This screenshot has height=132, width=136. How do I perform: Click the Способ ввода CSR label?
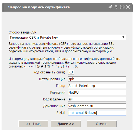click(x=23, y=32)
